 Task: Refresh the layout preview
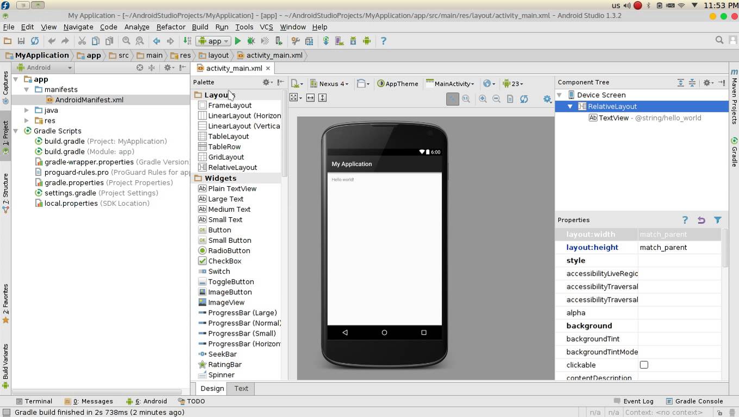click(x=524, y=98)
